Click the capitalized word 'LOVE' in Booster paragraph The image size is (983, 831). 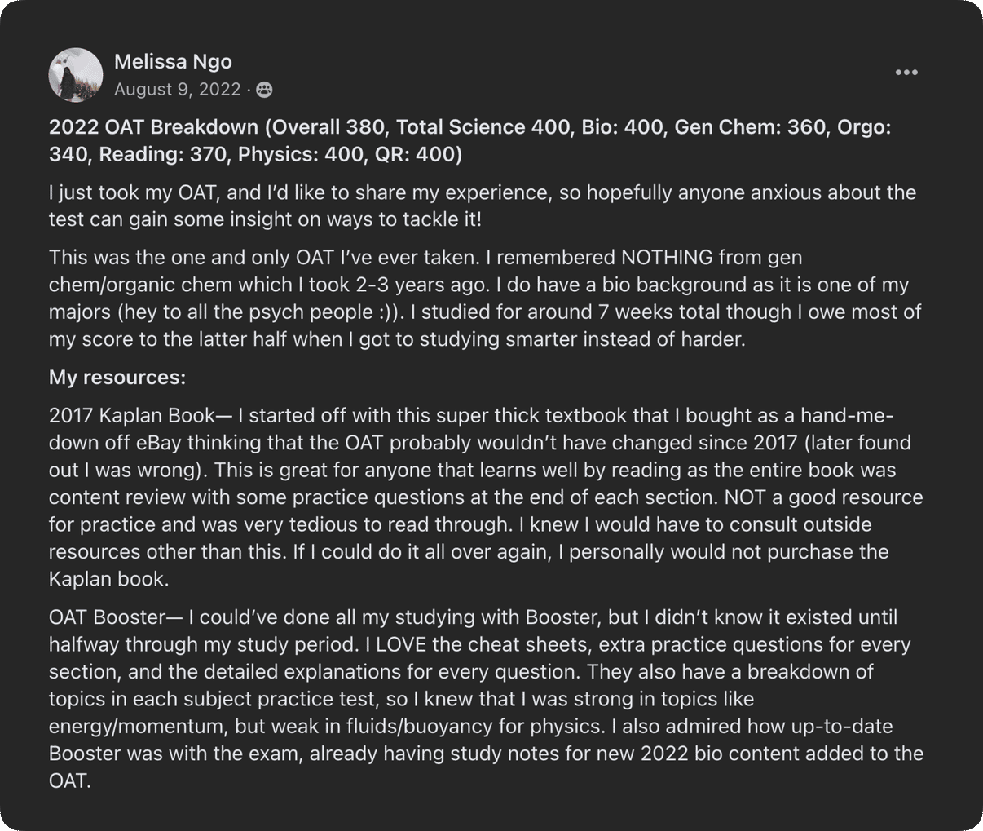tap(405, 644)
